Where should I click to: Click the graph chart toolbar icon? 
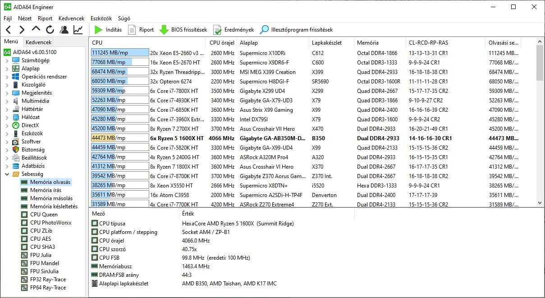point(78,30)
